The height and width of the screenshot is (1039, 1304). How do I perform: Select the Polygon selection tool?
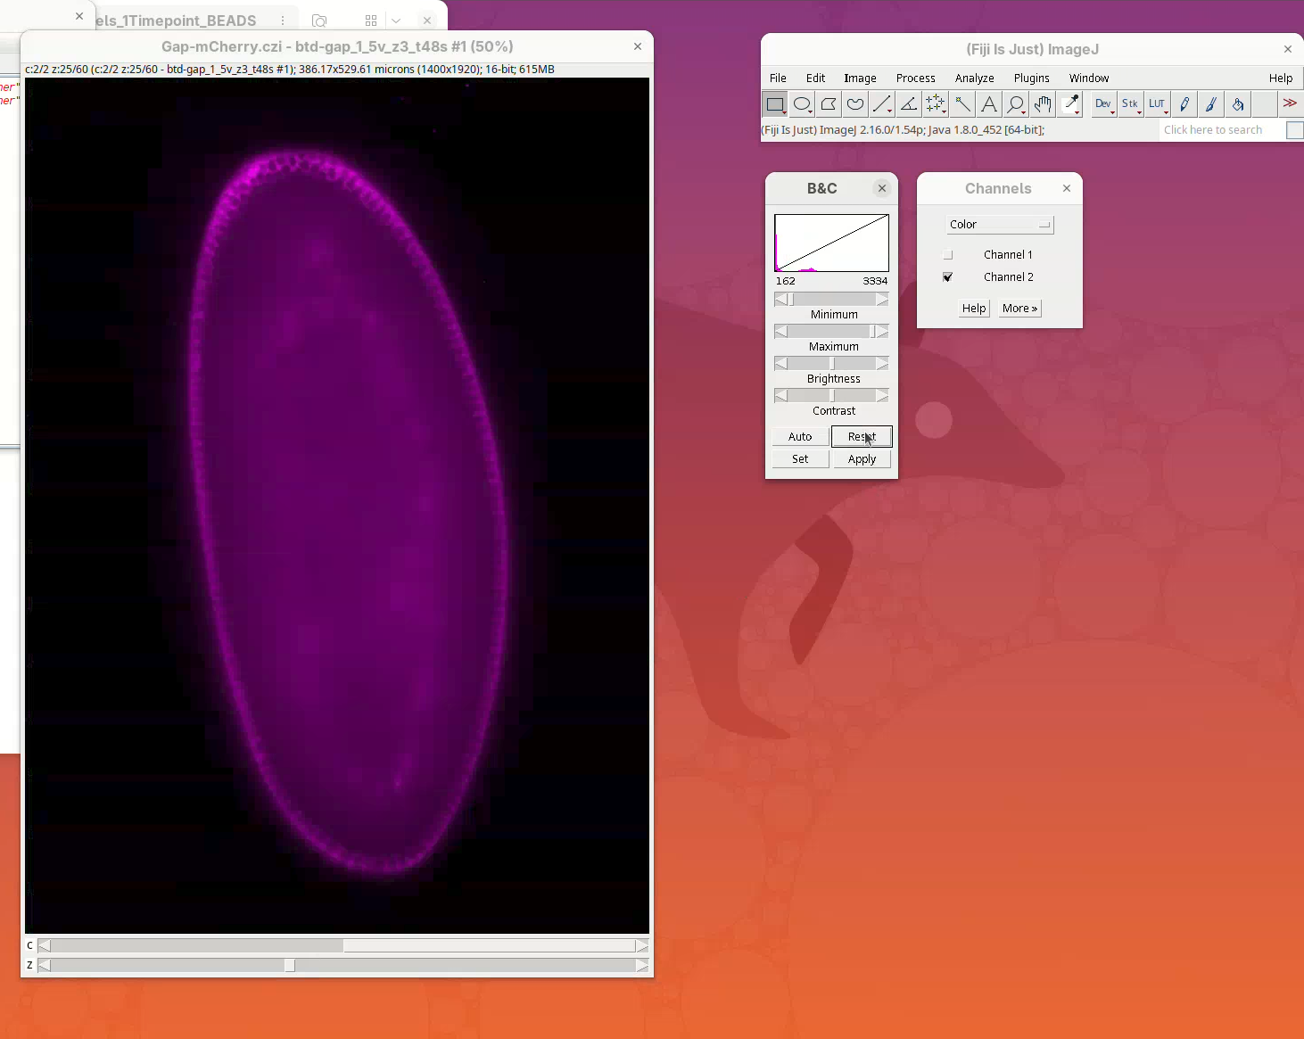(829, 104)
